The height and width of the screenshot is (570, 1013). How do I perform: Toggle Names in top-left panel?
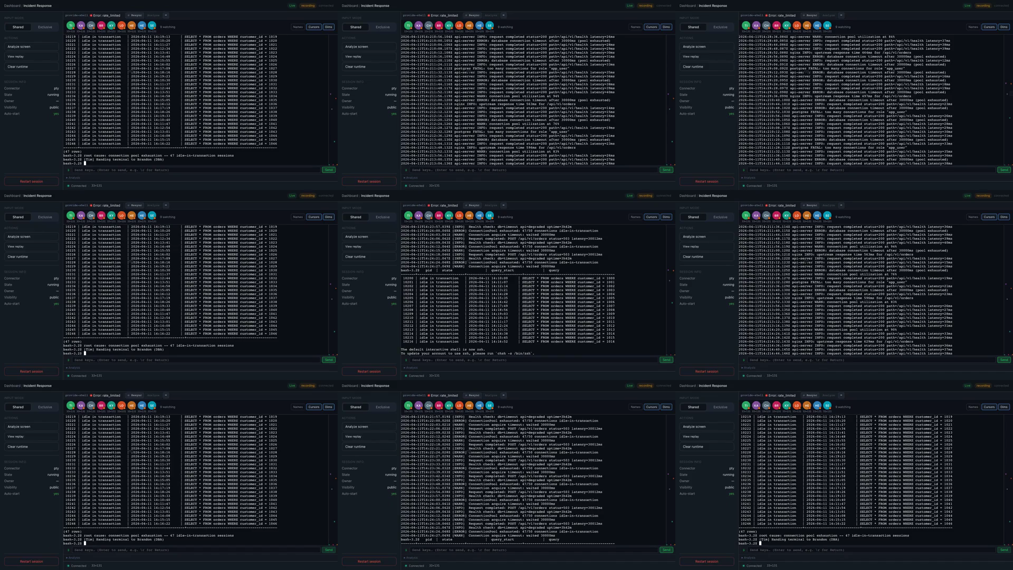tap(298, 27)
